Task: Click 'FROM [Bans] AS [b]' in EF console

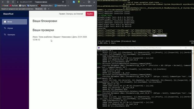Action: [111, 84]
